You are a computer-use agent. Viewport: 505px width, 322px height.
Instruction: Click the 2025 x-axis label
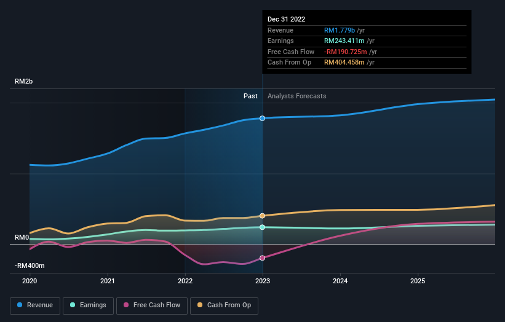pyautogui.click(x=418, y=281)
